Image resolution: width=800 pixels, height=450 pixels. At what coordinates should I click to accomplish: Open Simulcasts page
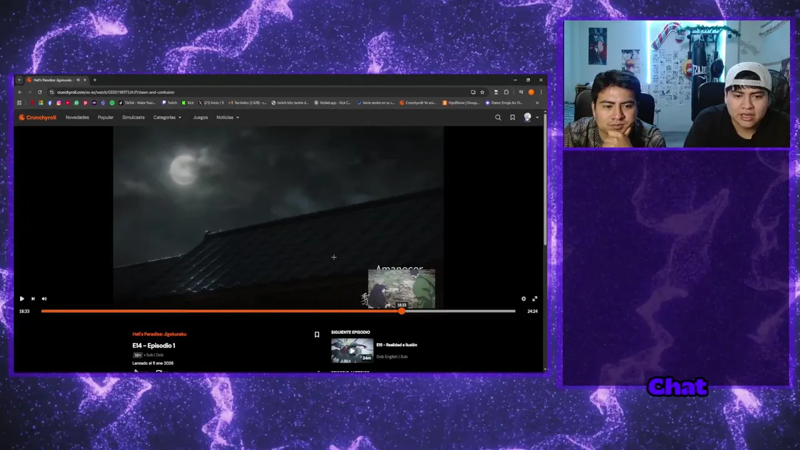click(133, 117)
